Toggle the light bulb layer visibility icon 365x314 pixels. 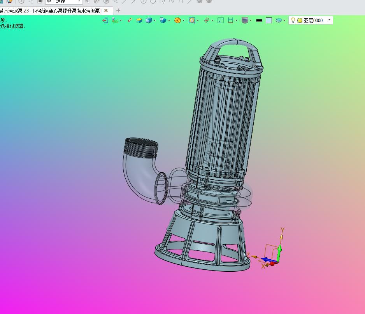pyautogui.click(x=293, y=21)
